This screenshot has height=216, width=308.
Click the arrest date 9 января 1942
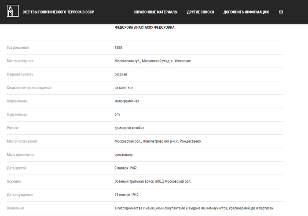point(125,168)
